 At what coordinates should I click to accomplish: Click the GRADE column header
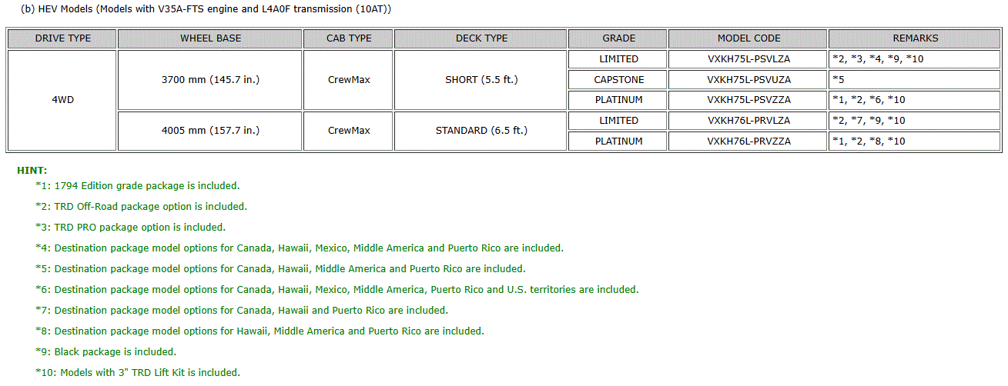pyautogui.click(x=618, y=38)
